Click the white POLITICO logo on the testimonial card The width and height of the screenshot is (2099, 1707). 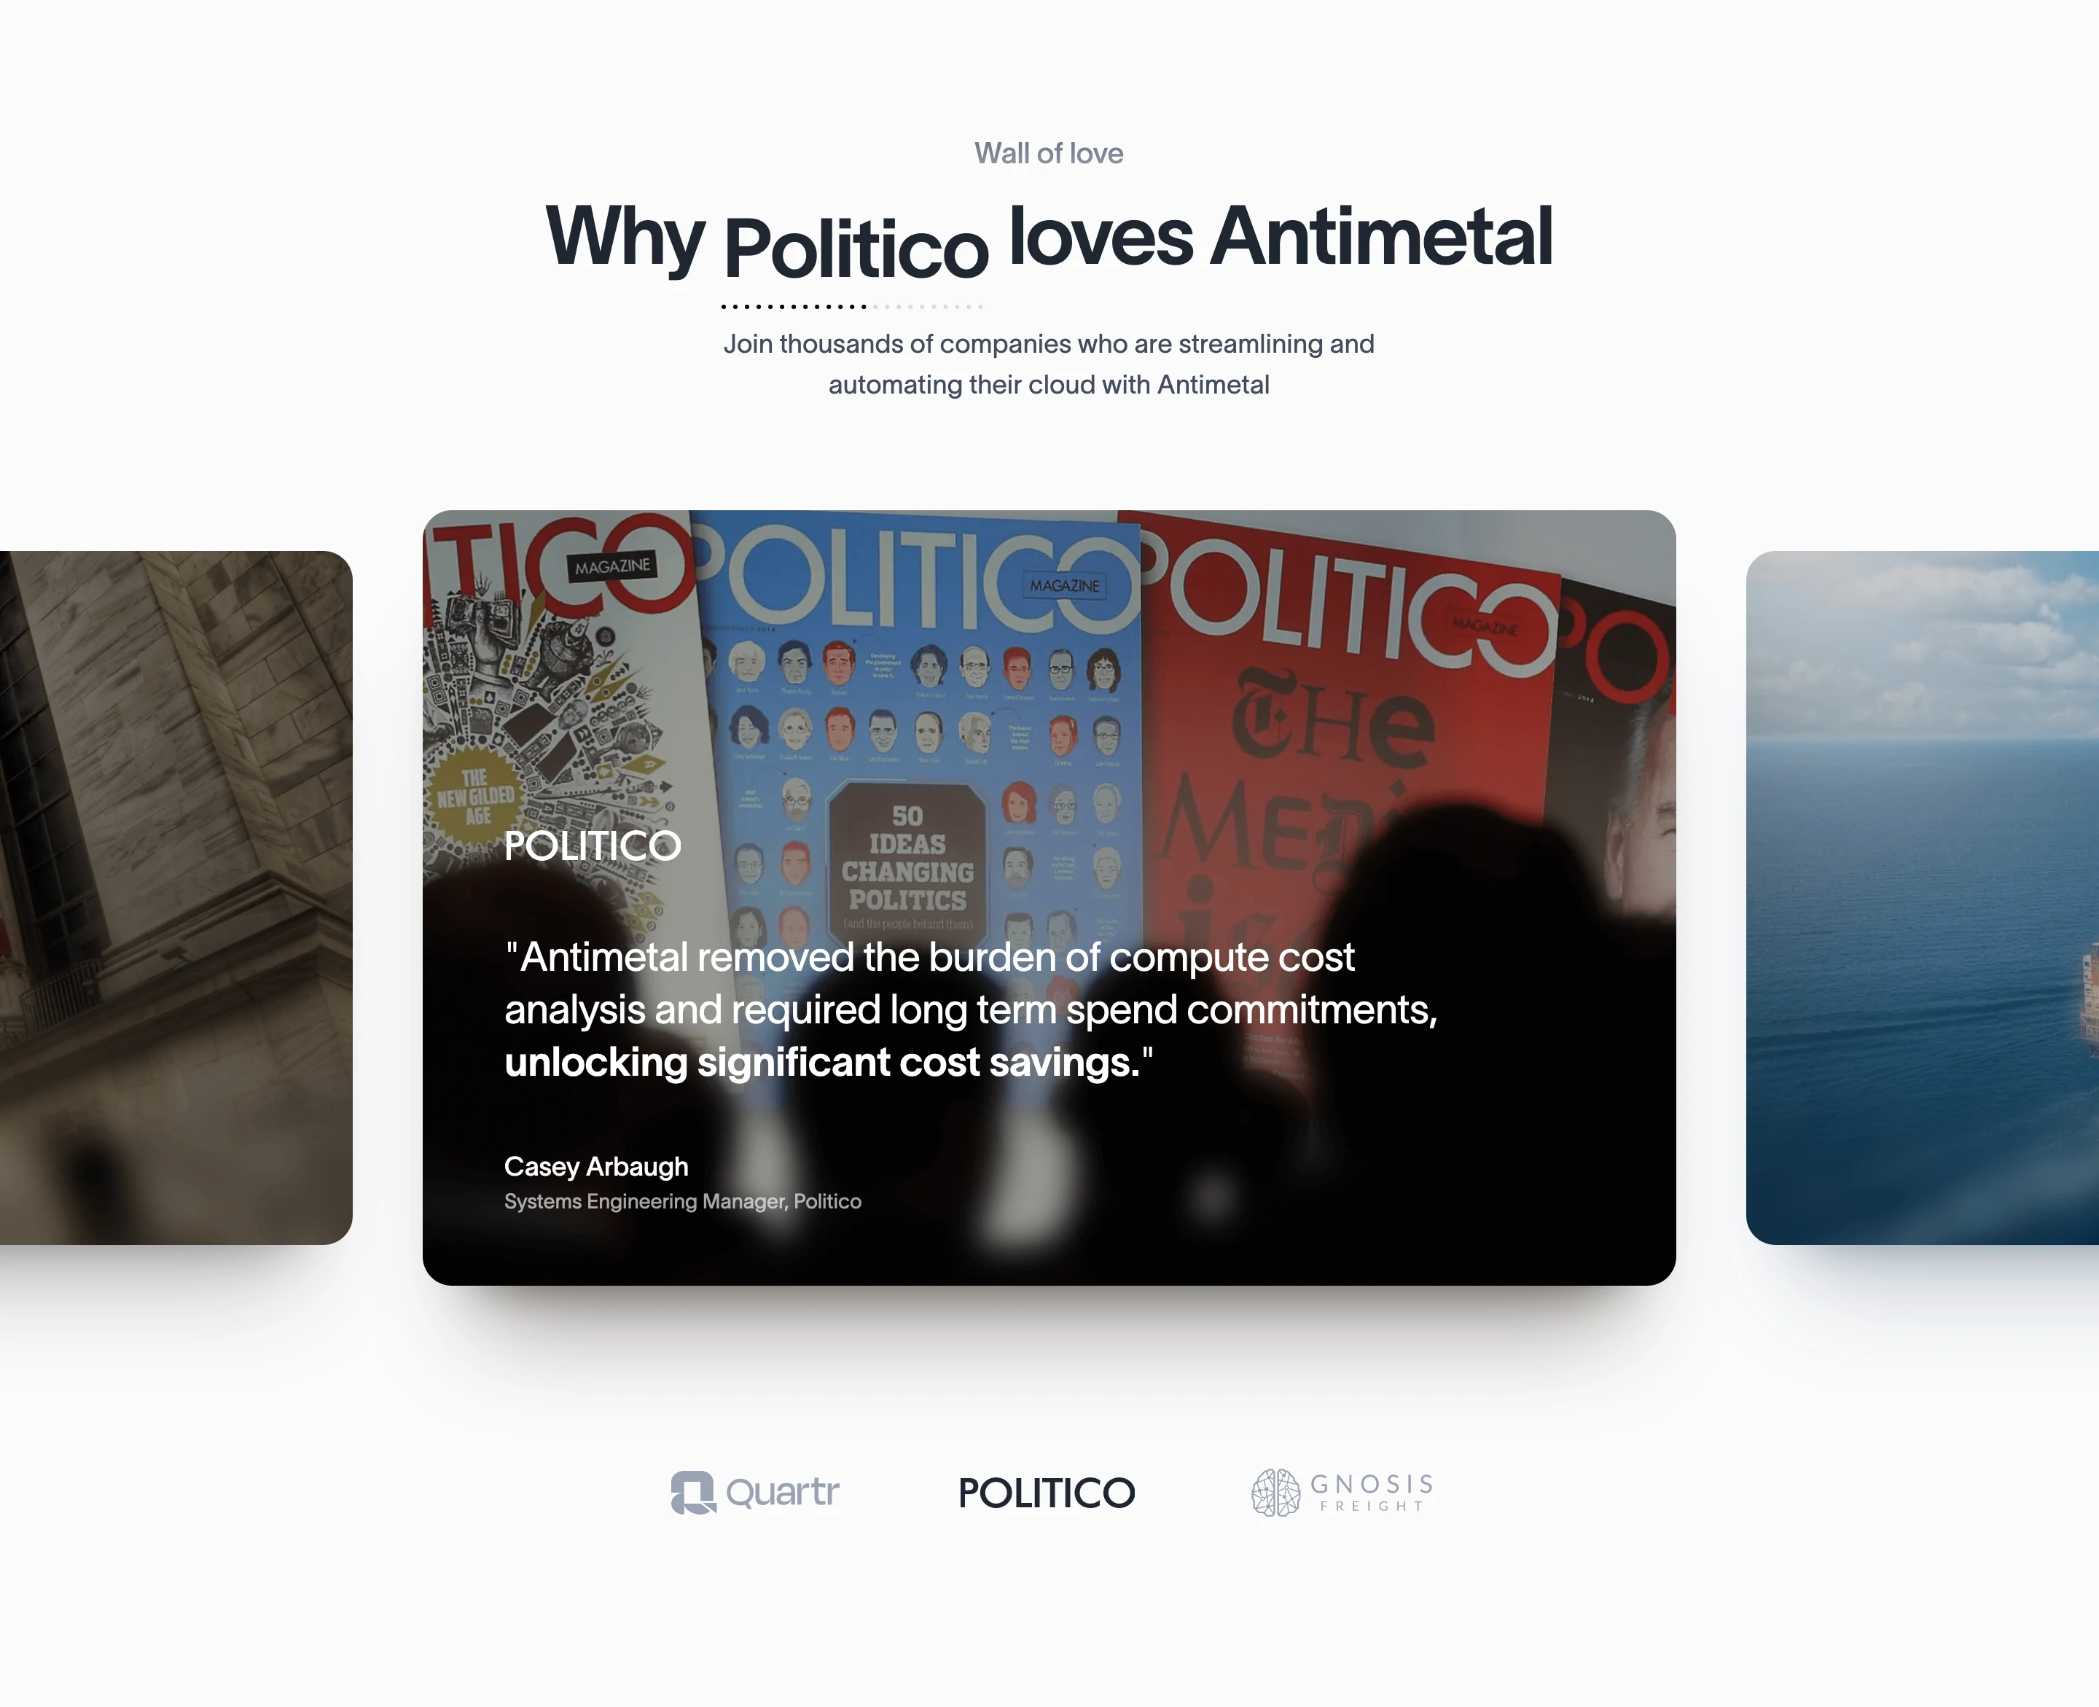pyautogui.click(x=592, y=845)
